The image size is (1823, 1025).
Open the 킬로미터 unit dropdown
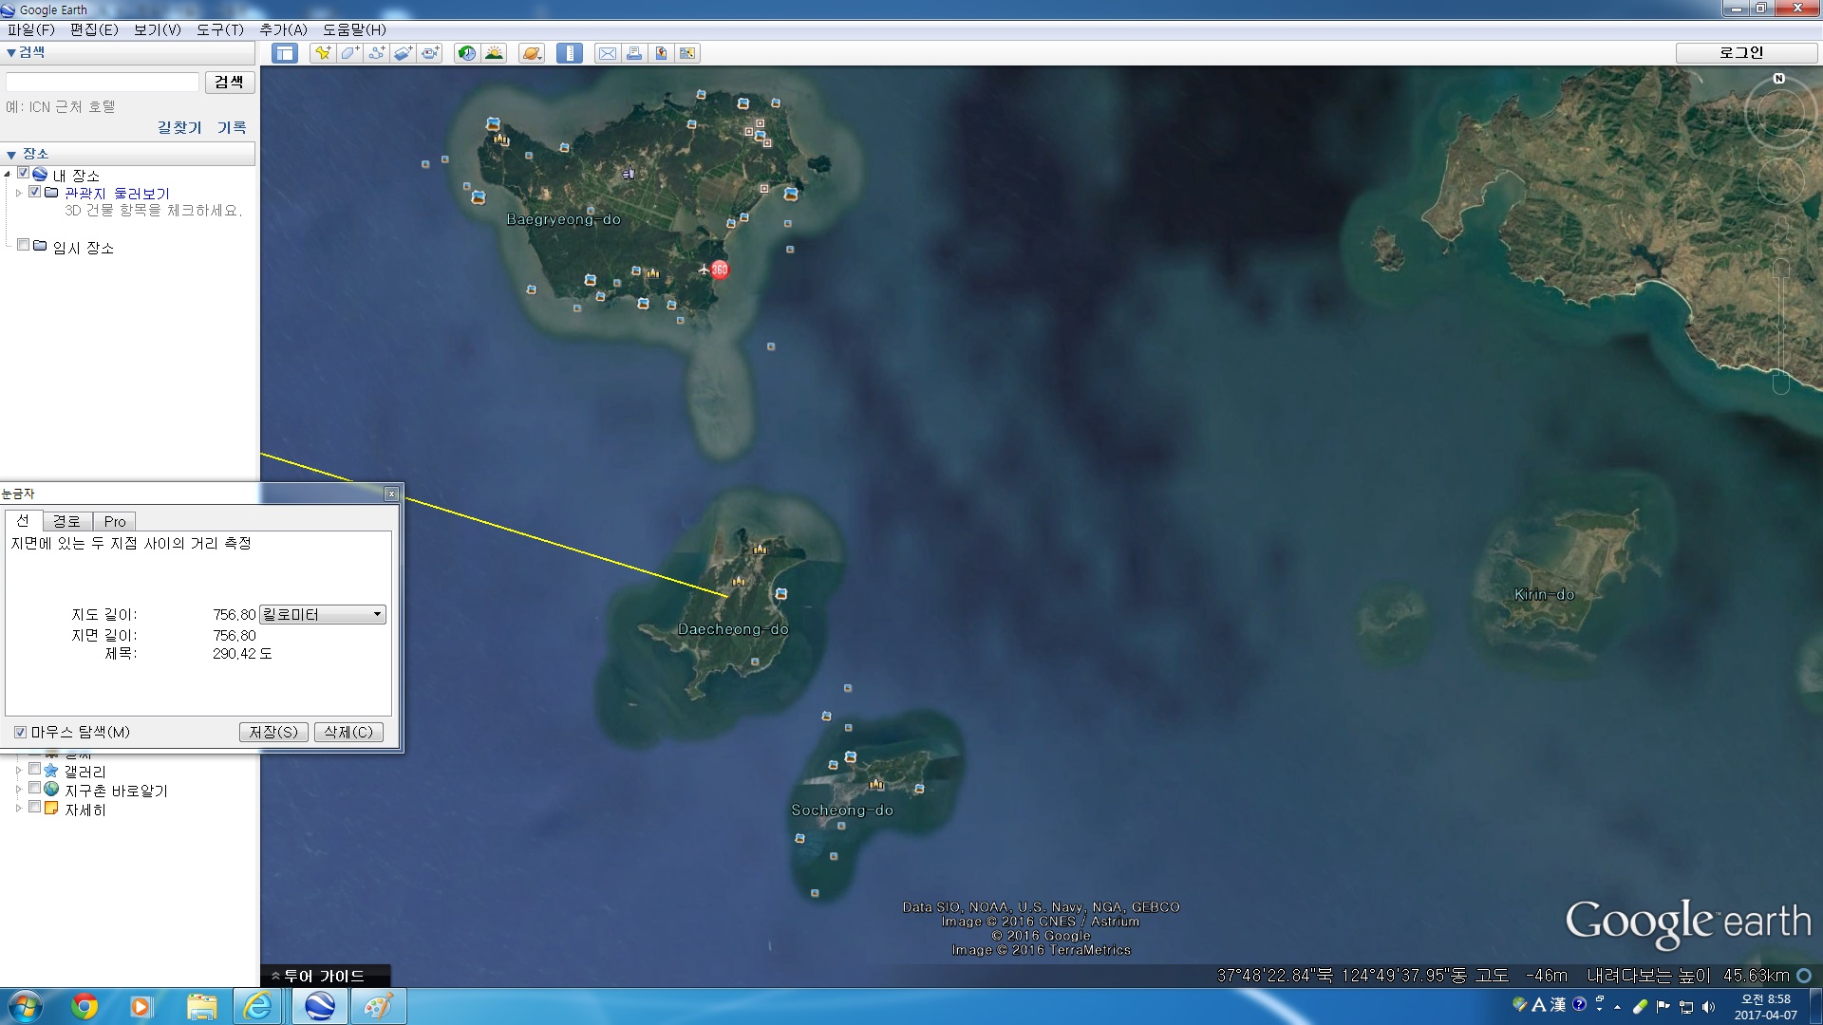(323, 614)
